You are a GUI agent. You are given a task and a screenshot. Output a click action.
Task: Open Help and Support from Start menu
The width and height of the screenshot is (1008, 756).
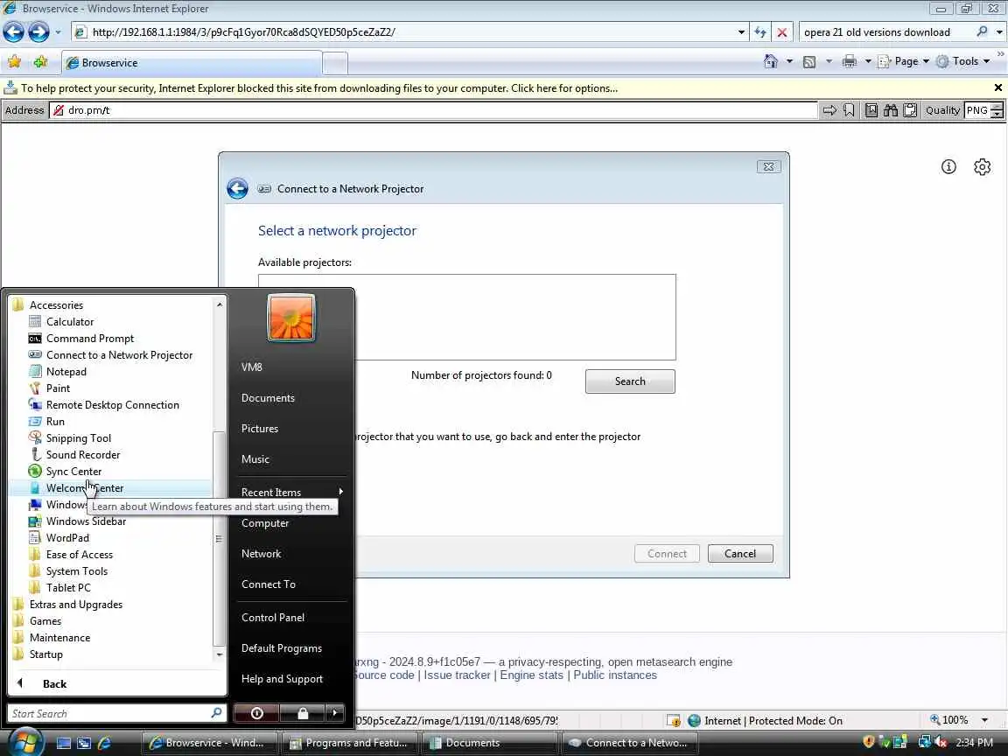(282, 679)
